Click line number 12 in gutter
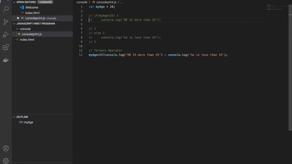This screenshot has height=164, width=292. click(81, 55)
